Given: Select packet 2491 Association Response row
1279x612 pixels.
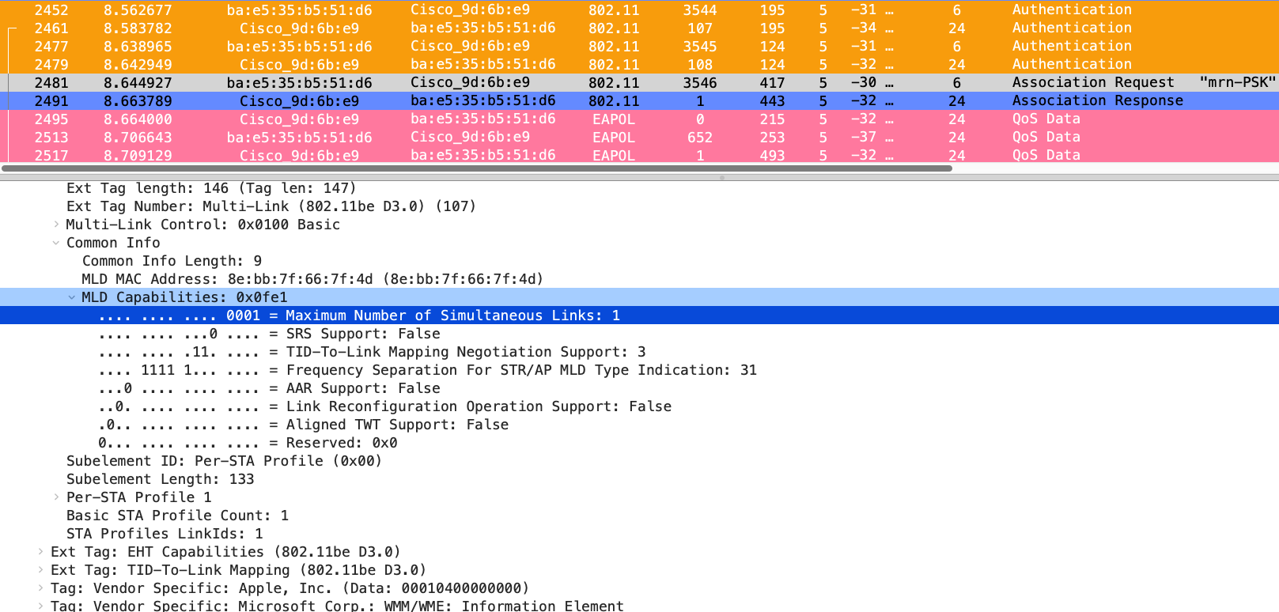Looking at the screenshot, I should tap(554, 101).
